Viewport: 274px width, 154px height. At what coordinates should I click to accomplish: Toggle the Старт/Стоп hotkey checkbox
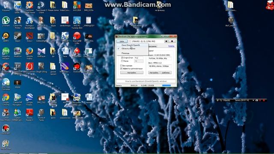[122, 58]
